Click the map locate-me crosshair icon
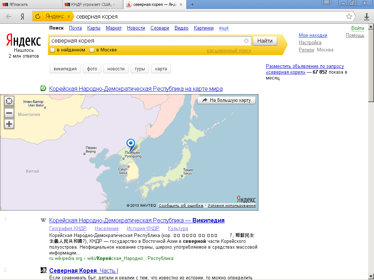This screenshot has height=280, width=374. (x=9, y=101)
